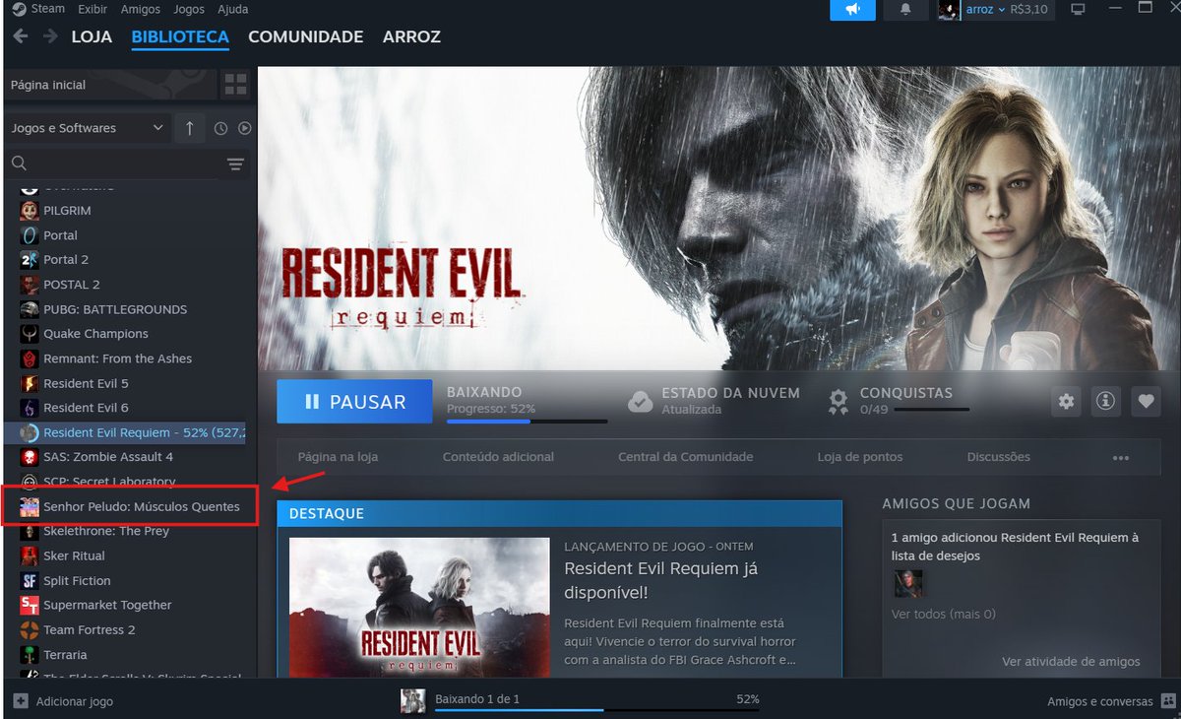Go to COMUNIDADE tab
The image size is (1181, 719).
[305, 37]
